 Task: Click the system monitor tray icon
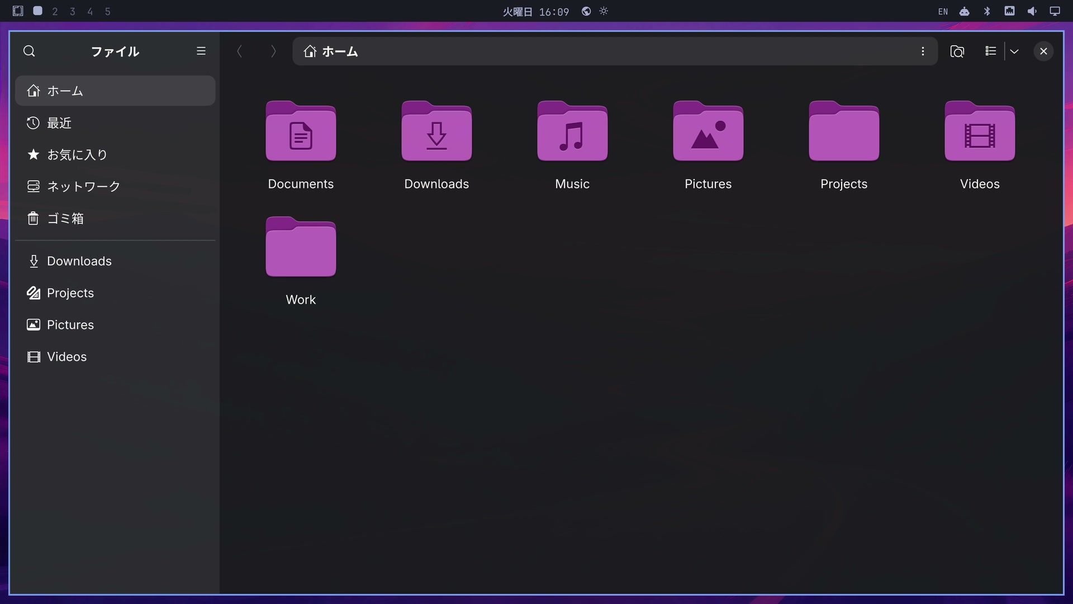pyautogui.click(x=1009, y=11)
